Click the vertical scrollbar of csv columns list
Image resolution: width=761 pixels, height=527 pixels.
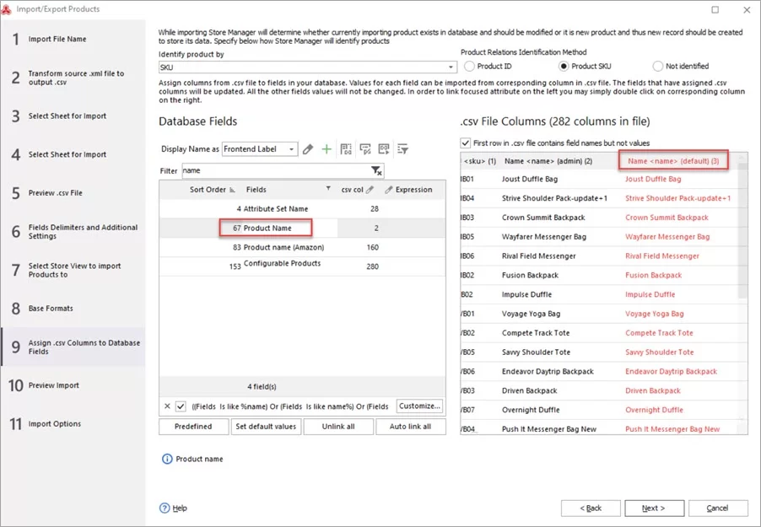tap(742, 230)
